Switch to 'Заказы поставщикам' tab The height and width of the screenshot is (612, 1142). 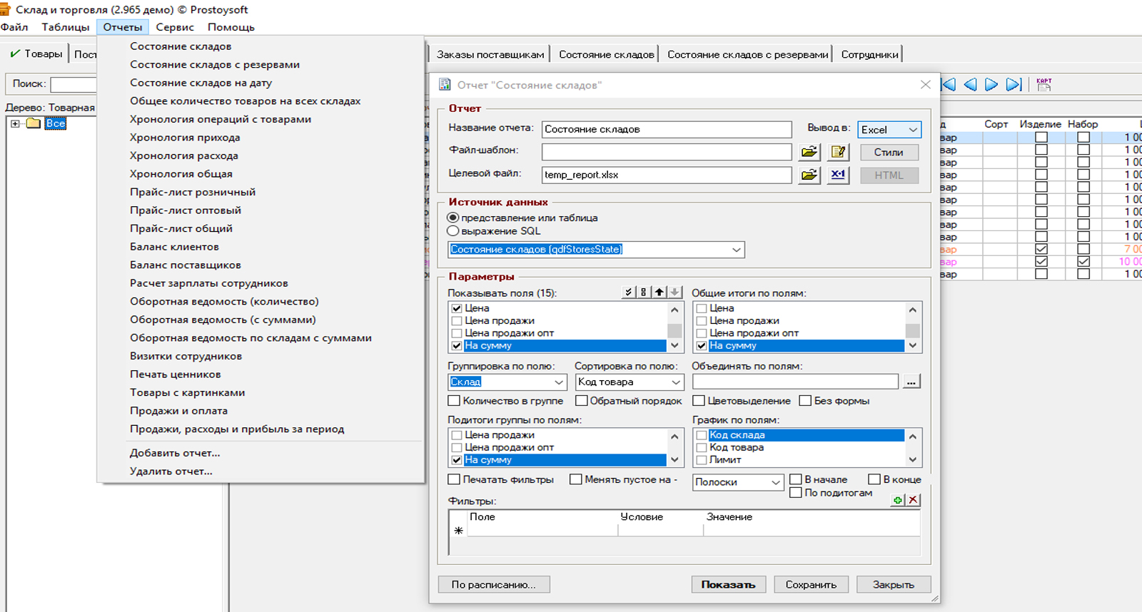[x=490, y=54]
